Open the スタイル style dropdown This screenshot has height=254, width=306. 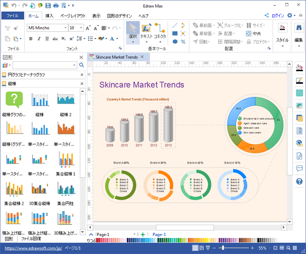(282, 41)
